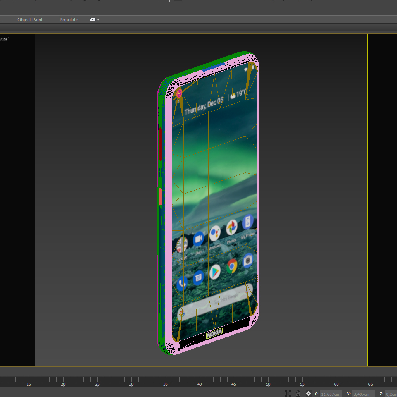
Task: Toggle the Selection Lock icon
Action: pos(298,394)
